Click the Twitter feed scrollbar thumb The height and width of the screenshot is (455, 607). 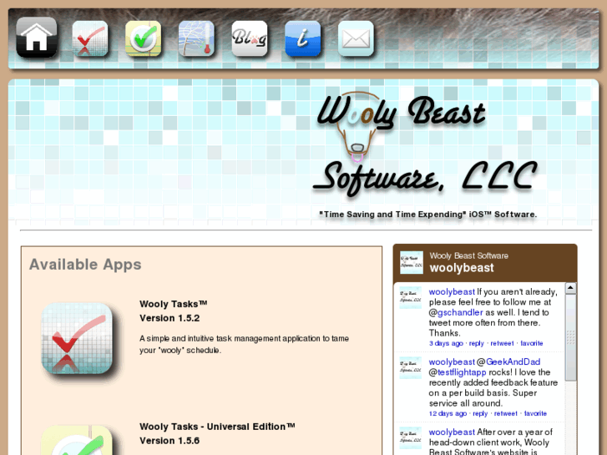pos(570,337)
